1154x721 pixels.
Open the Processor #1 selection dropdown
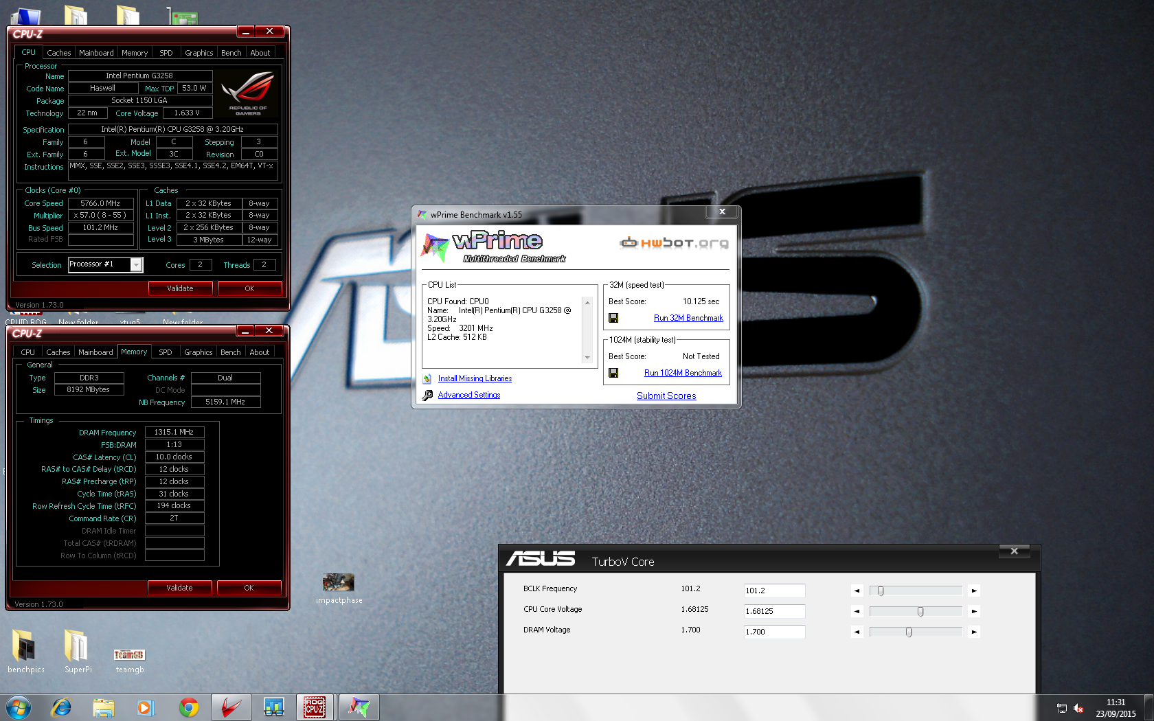(x=136, y=265)
